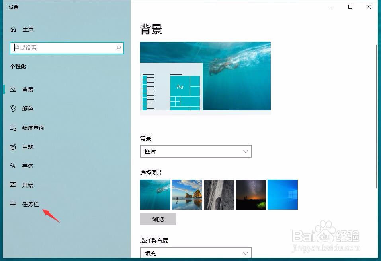The width and height of the screenshot is (381, 261).
Task: Open the 任务栏 (Taskbar) settings icon
Action: pyautogui.click(x=13, y=204)
